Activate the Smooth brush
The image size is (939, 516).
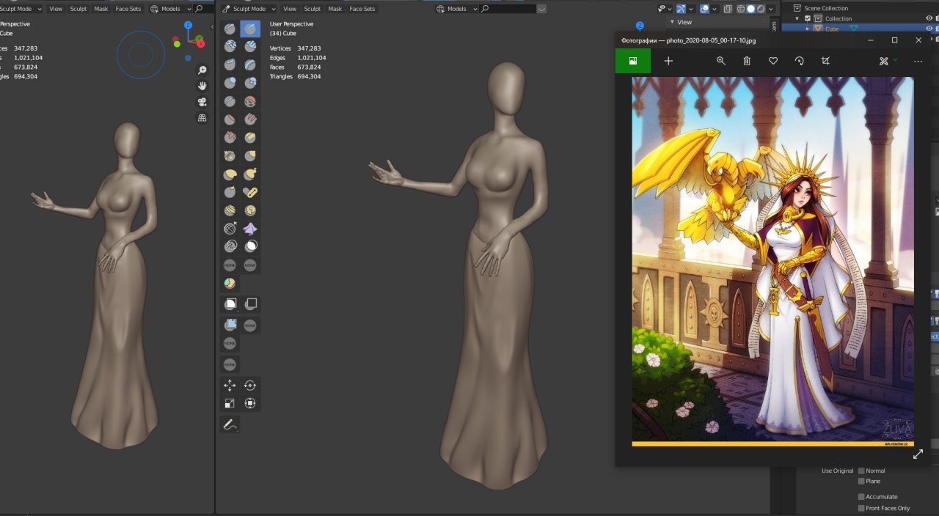pos(250,100)
